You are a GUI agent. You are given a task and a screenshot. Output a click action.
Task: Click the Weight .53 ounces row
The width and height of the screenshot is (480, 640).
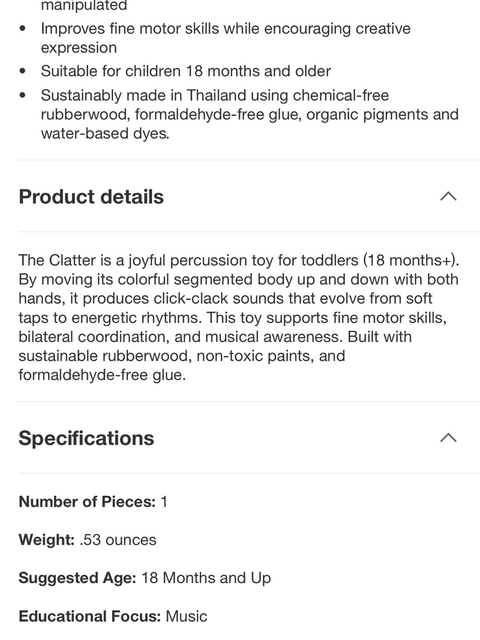click(87, 540)
